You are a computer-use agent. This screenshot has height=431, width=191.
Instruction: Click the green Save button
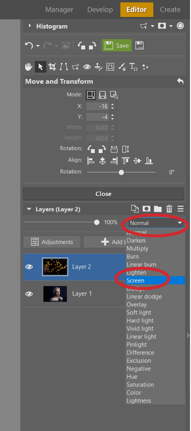(117, 46)
